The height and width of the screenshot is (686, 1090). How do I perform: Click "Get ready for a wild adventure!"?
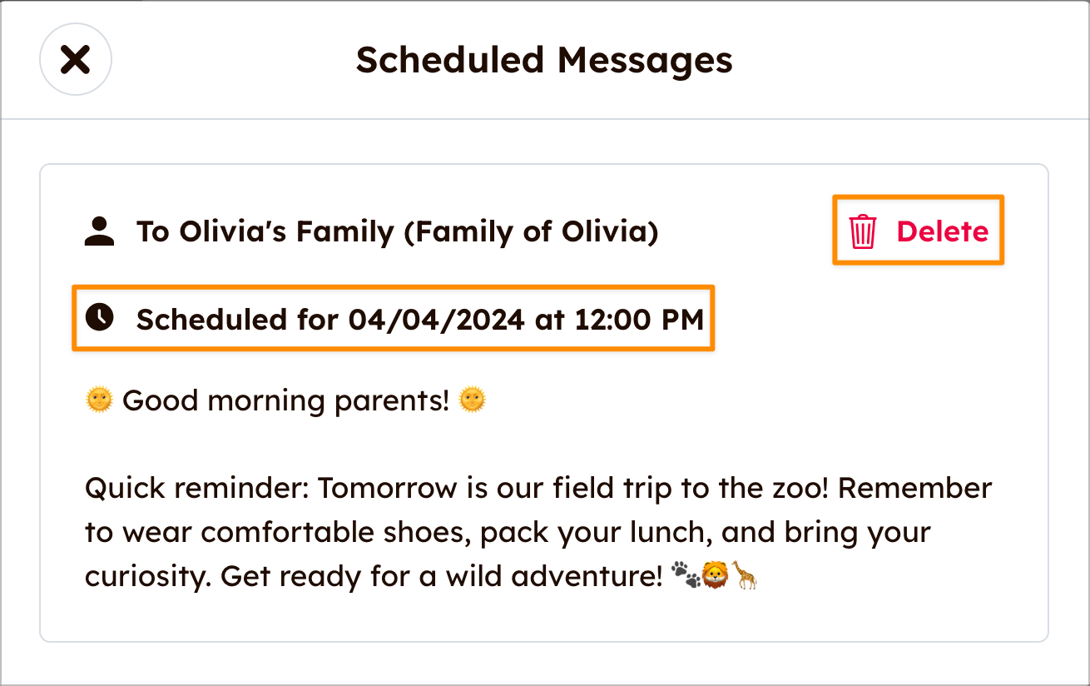pyautogui.click(x=441, y=575)
